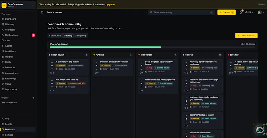The image size is (267, 138).
Task: Collapse the sidebar with the panel icon
Action: 42,12
